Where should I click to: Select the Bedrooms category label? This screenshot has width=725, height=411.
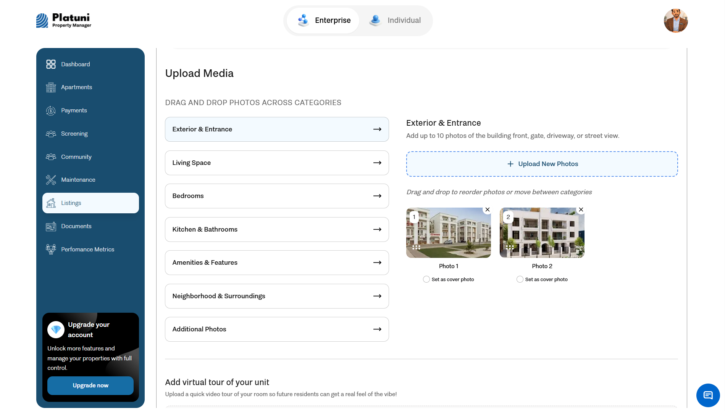[188, 196]
